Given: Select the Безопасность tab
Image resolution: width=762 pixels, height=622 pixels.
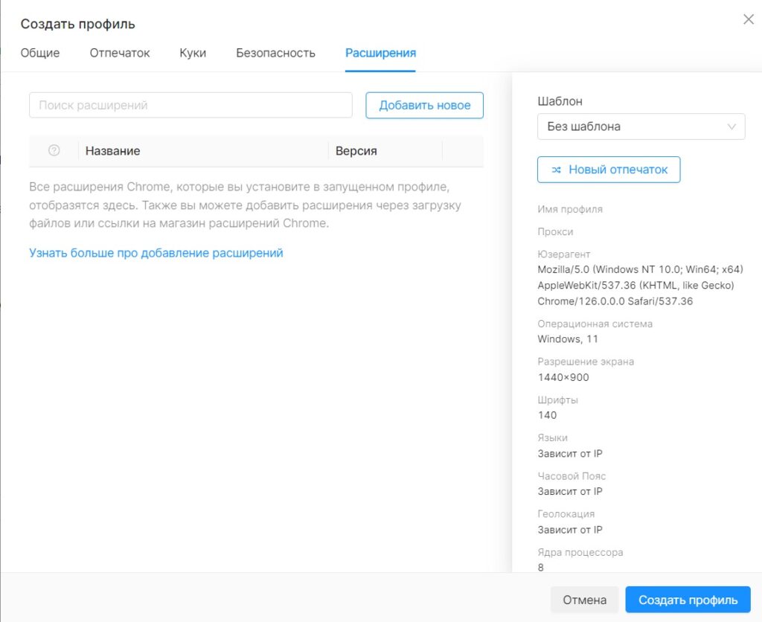Looking at the screenshot, I should (275, 53).
